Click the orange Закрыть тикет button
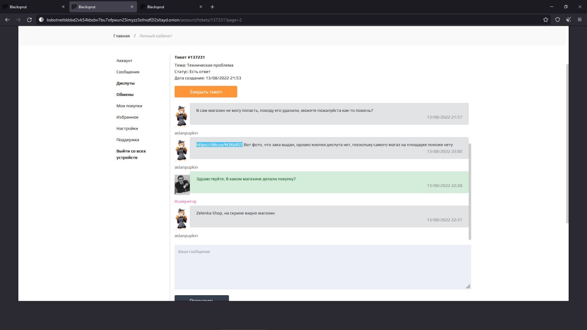The height and width of the screenshot is (330, 587). 206,92
